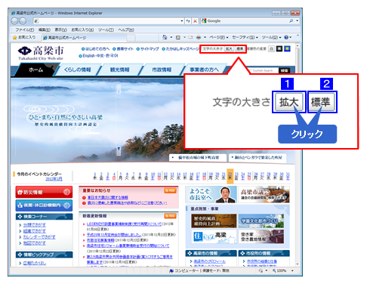The image size is (370, 284).
Task: Open the 表示(V) menu
Action: tap(61, 29)
